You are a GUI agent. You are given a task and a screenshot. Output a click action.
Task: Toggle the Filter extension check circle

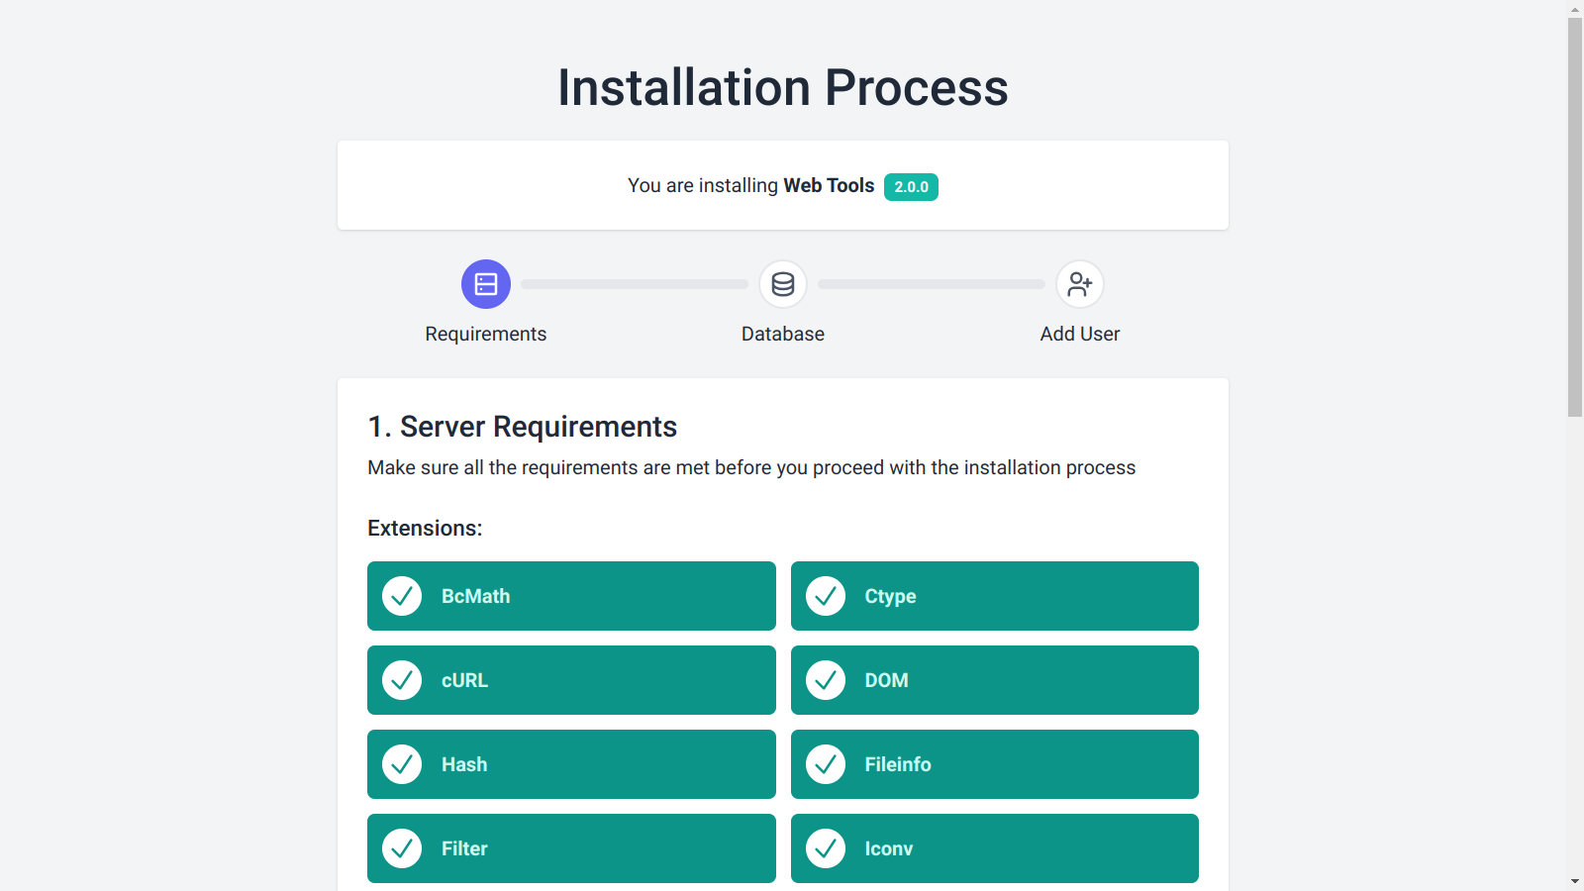click(402, 848)
